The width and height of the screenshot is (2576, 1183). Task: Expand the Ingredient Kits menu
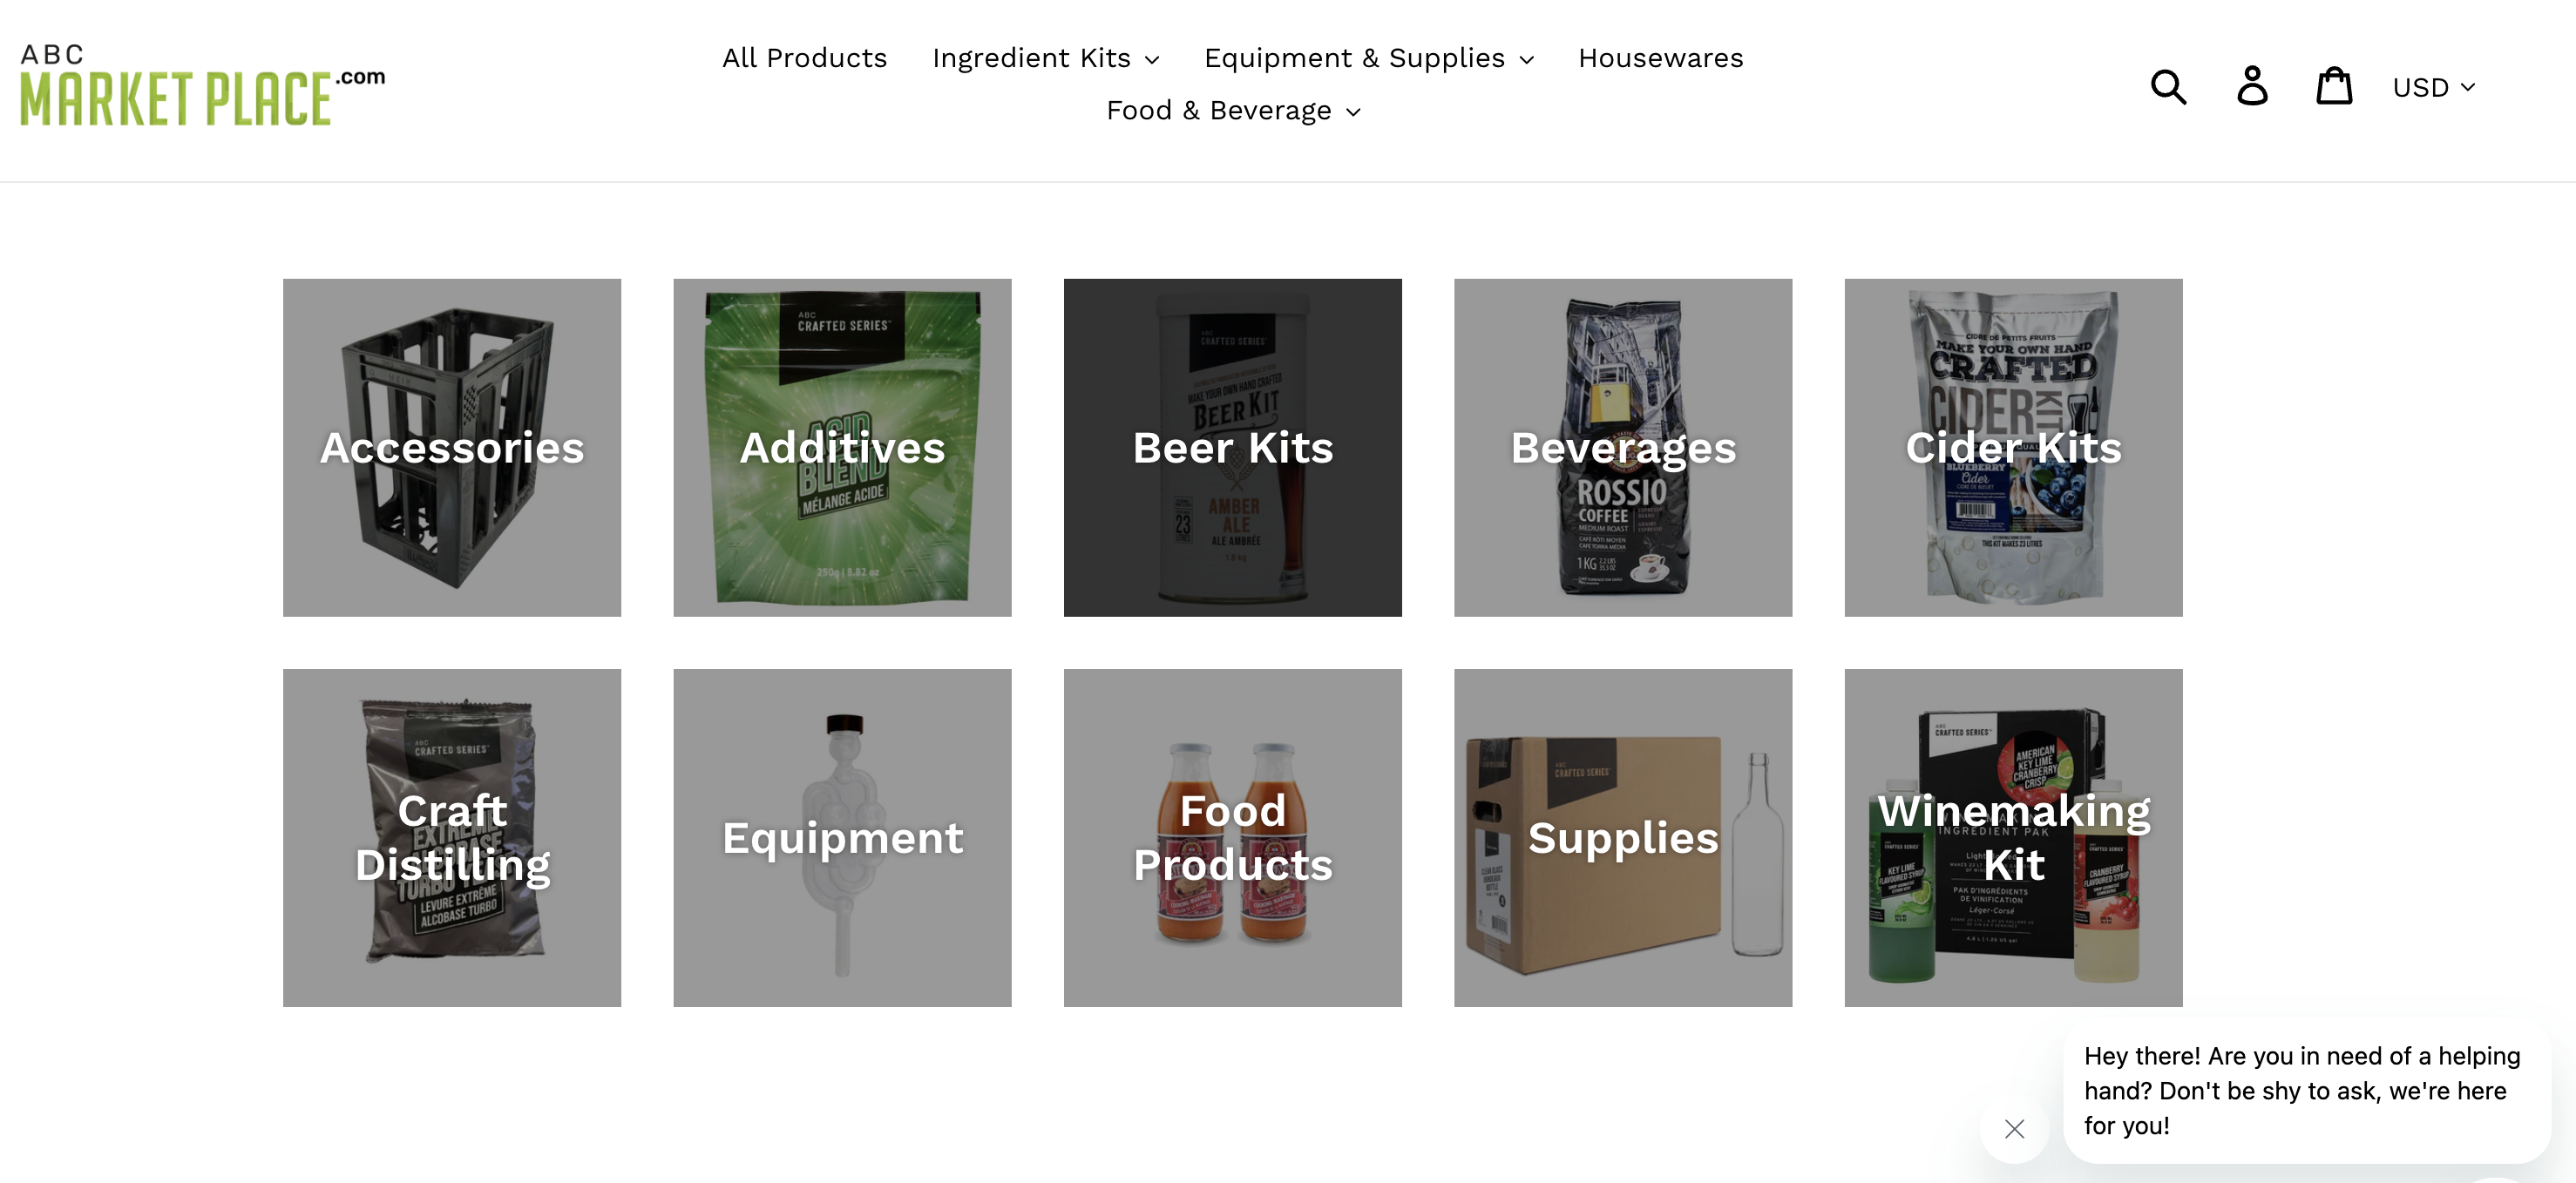coord(1045,58)
